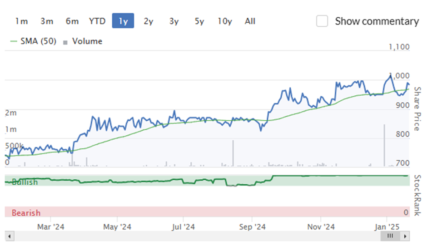Click the scrollbar left arrow
The width and height of the screenshot is (427, 246).
click(x=10, y=236)
